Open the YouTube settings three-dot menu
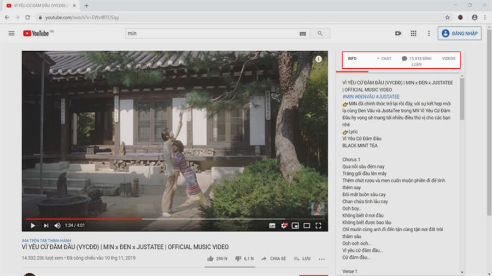The width and height of the screenshot is (492, 276). point(429,33)
